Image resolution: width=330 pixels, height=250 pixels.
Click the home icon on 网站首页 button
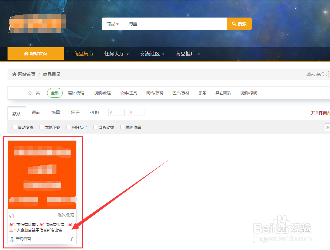click(26, 53)
